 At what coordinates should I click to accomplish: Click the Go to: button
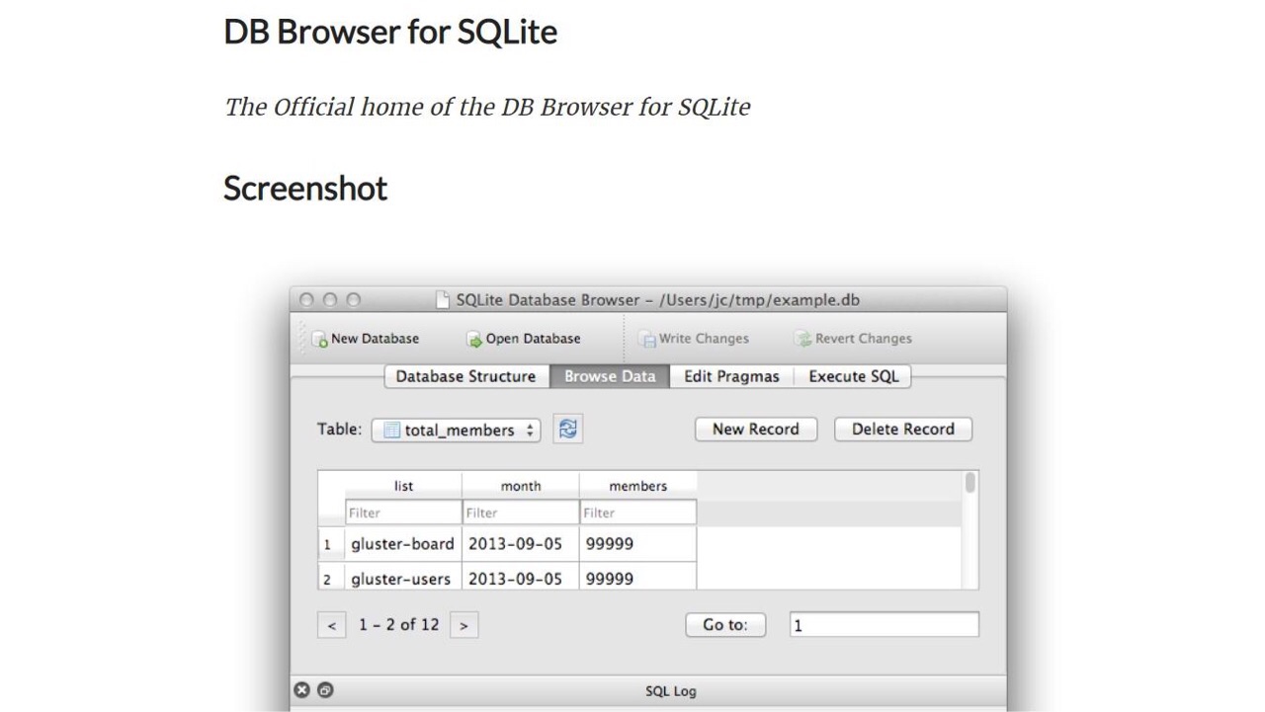tap(725, 625)
